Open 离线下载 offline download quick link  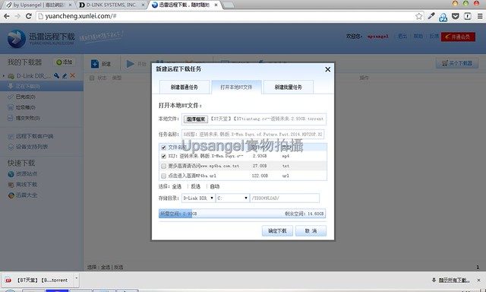27,184
